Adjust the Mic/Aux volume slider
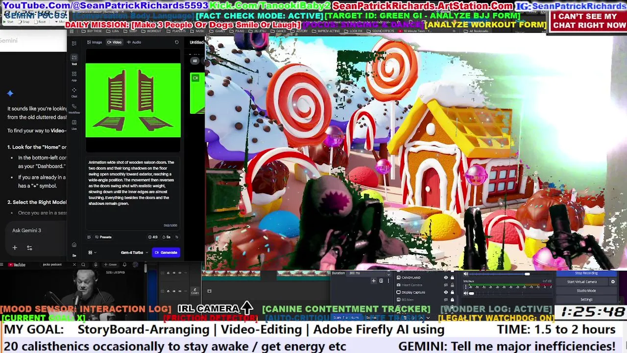The height and width of the screenshot is (353, 627). point(510,293)
